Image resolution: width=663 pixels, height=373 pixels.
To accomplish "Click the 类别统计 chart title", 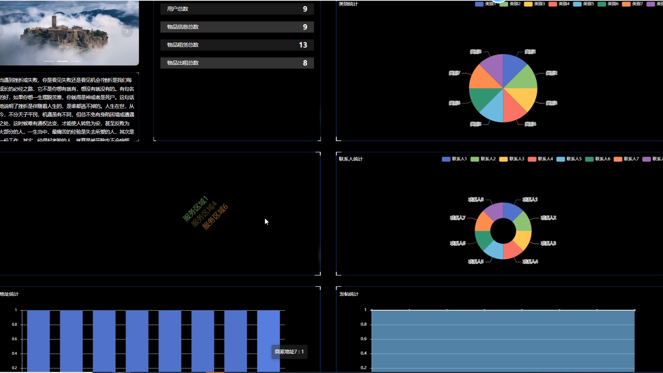I will [348, 4].
